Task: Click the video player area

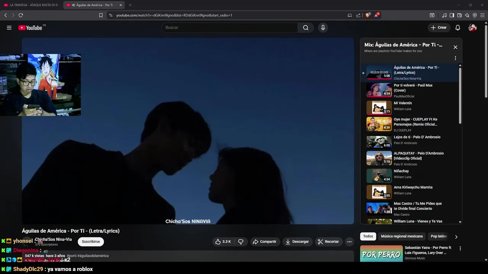Action: tap(188, 131)
